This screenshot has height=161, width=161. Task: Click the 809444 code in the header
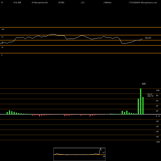(x=108, y=3)
